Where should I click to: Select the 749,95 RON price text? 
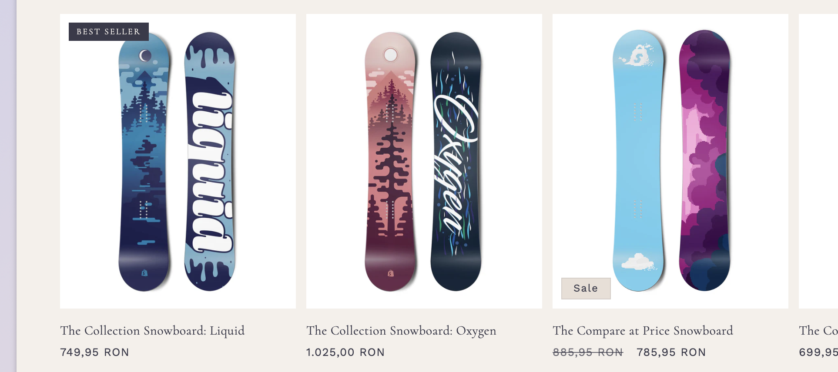[94, 352]
